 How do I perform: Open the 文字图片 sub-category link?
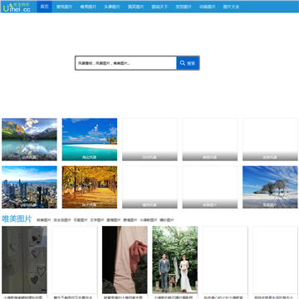pos(97,220)
